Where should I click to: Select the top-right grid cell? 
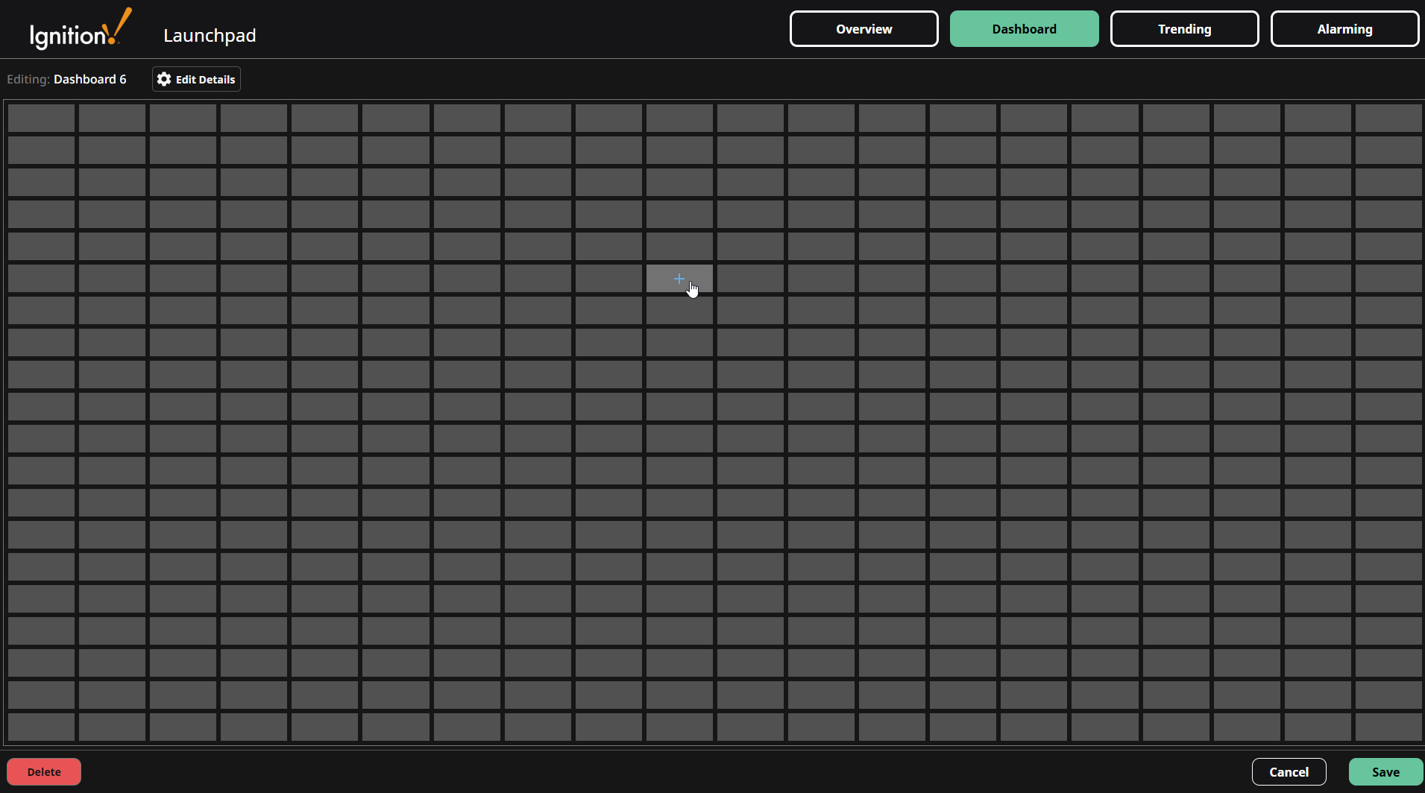pos(1388,117)
